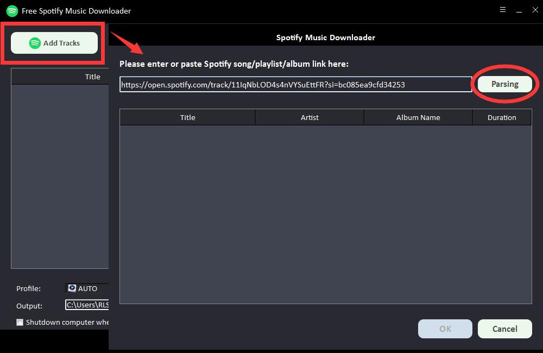Click the Spotify logo in title bar
The image size is (543, 353).
pyautogui.click(x=12, y=11)
